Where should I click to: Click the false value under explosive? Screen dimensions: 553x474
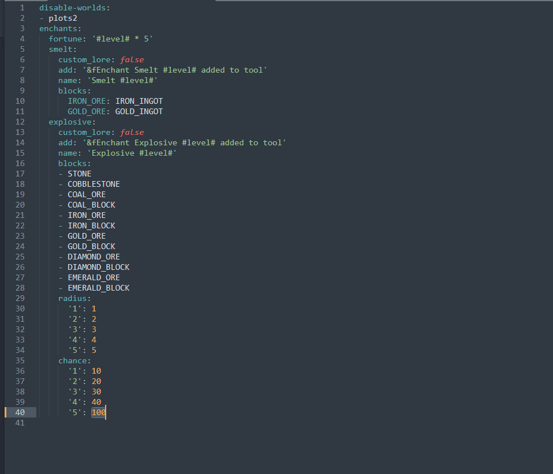coord(132,132)
